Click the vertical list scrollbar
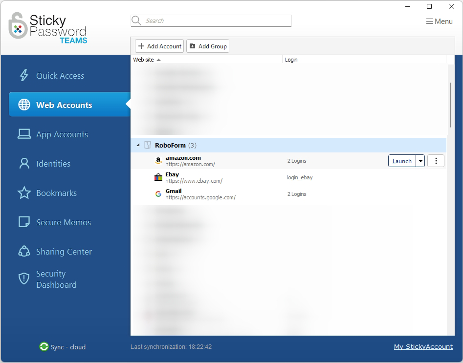 pos(451,105)
